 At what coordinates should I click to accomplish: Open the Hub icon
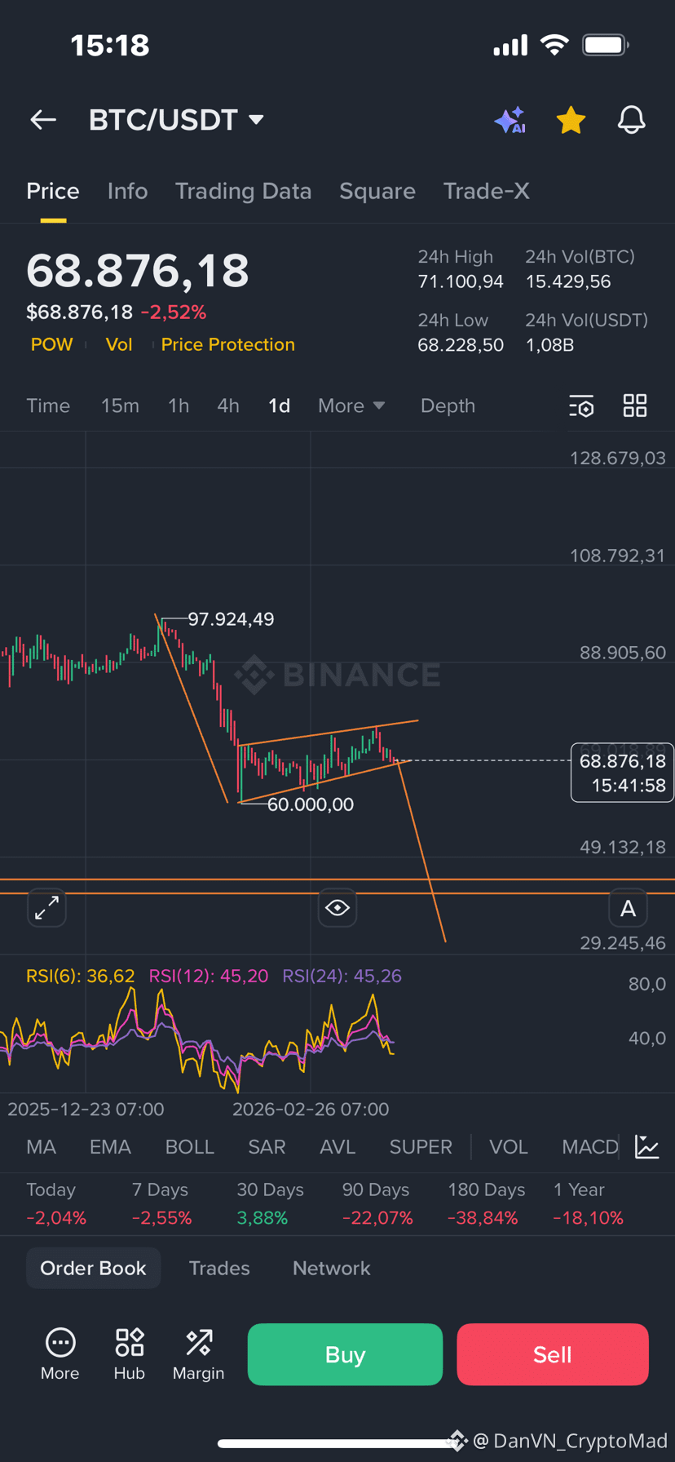coord(130,1354)
